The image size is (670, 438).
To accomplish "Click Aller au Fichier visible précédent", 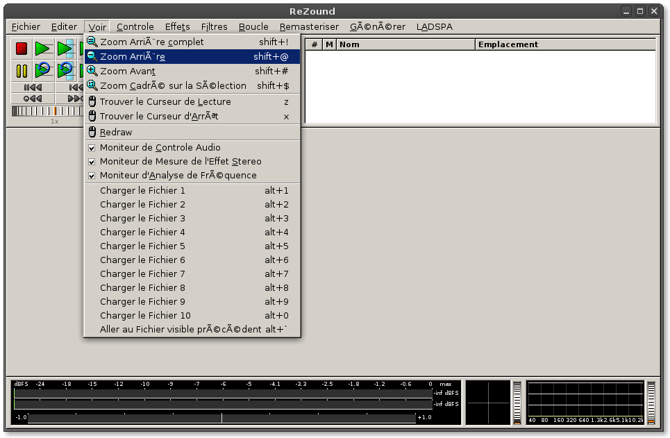I will tap(181, 329).
